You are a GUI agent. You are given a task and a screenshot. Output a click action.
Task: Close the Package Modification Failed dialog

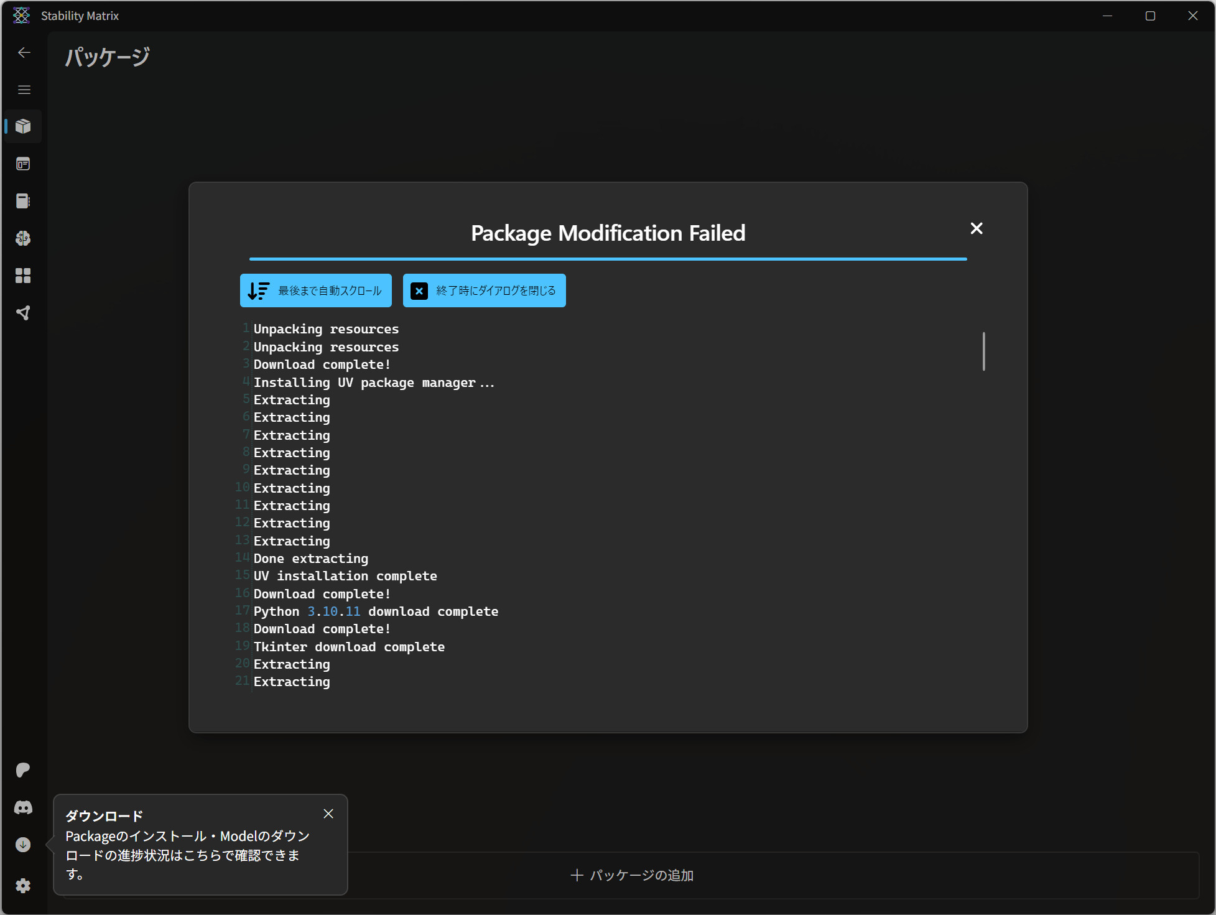pos(977,228)
